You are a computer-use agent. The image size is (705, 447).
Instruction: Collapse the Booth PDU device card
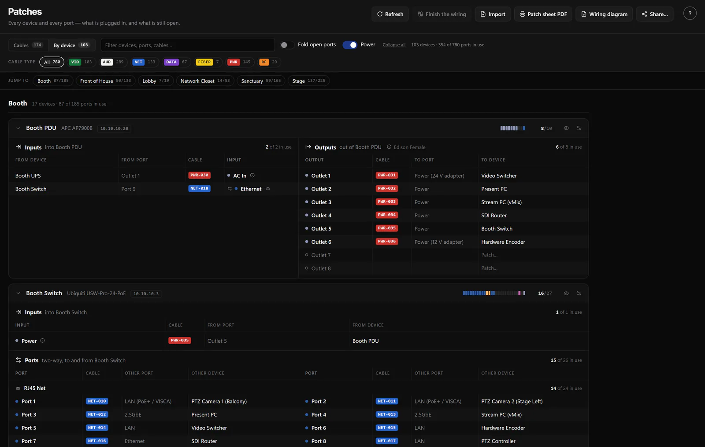pos(18,128)
